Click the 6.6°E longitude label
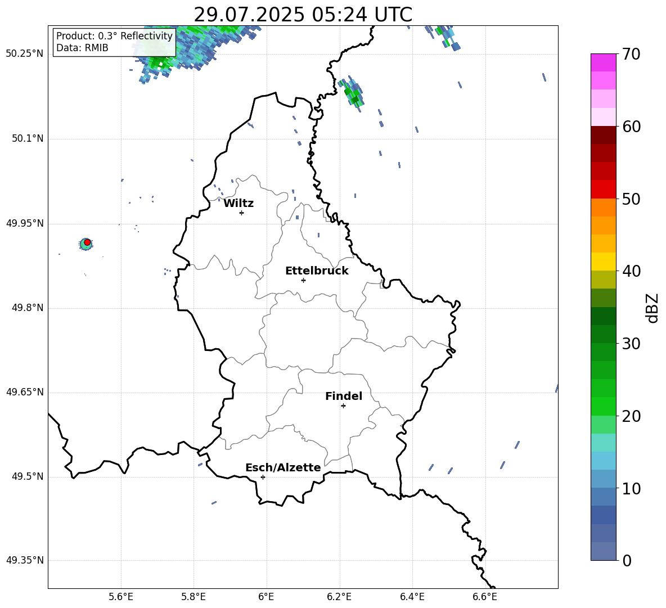666x608 pixels. [485, 597]
